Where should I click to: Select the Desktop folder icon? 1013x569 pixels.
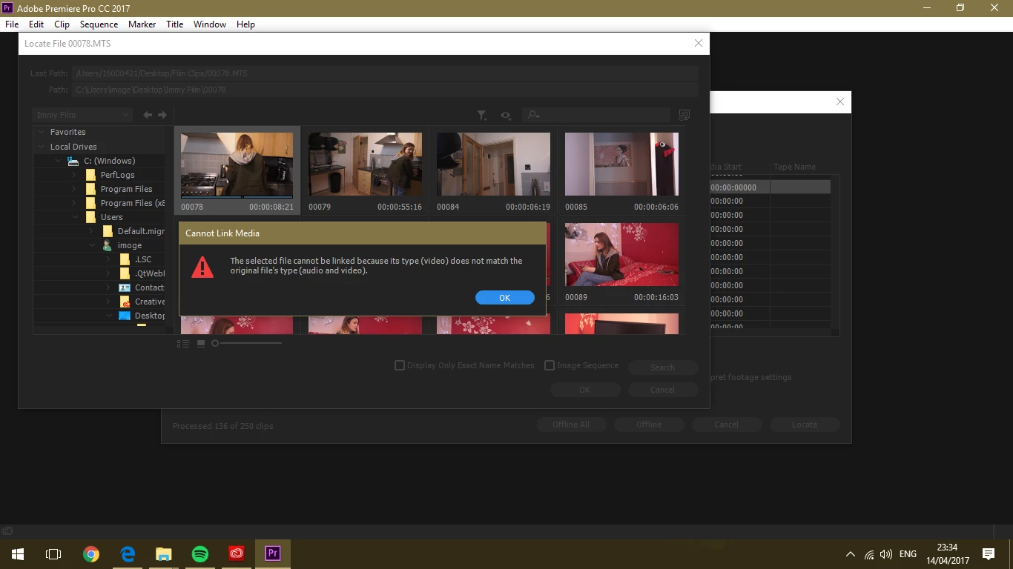(x=125, y=316)
